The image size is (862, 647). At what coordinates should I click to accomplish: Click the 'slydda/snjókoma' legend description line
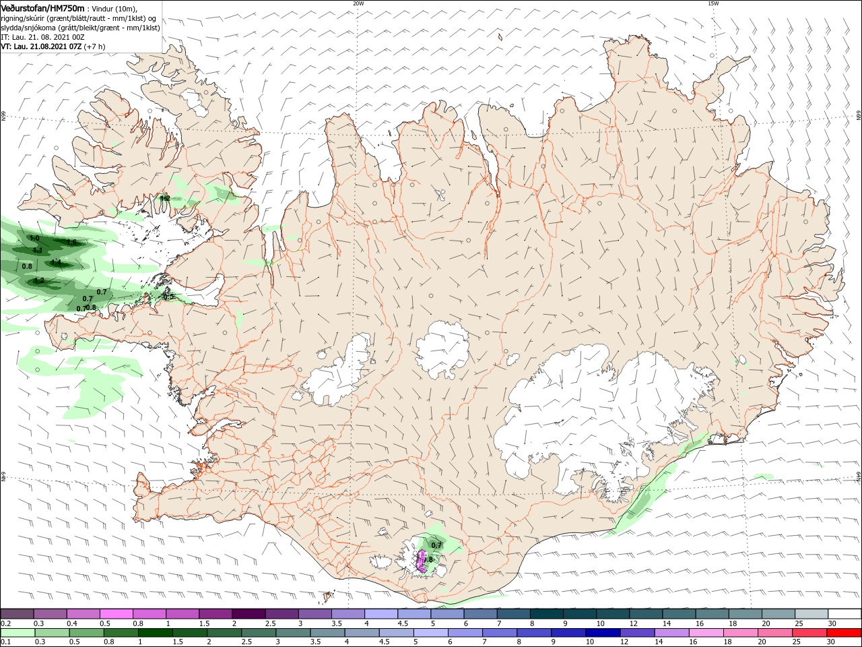tap(80, 28)
